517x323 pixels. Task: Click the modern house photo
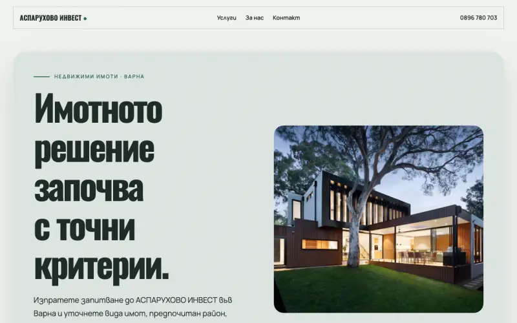pyautogui.click(x=379, y=219)
